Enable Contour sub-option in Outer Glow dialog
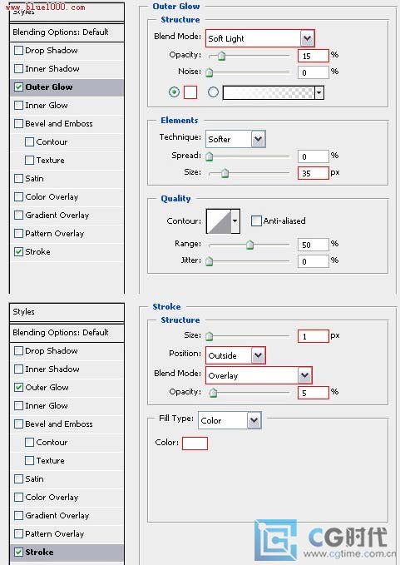 (x=30, y=141)
